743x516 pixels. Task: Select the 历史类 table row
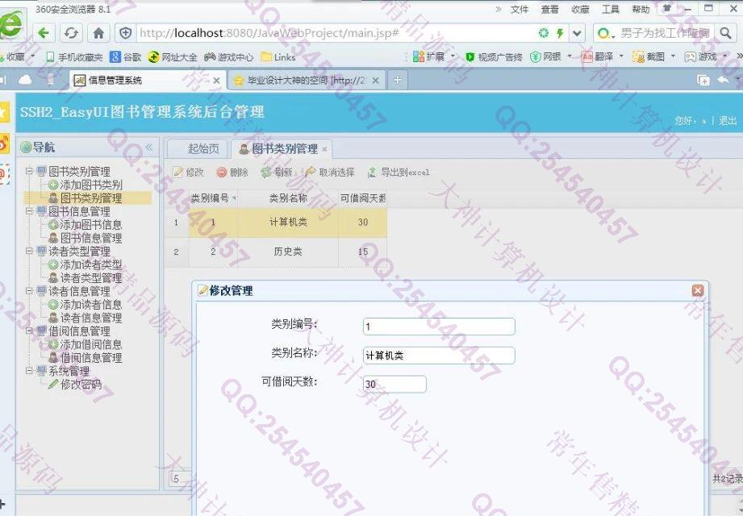[x=276, y=252]
